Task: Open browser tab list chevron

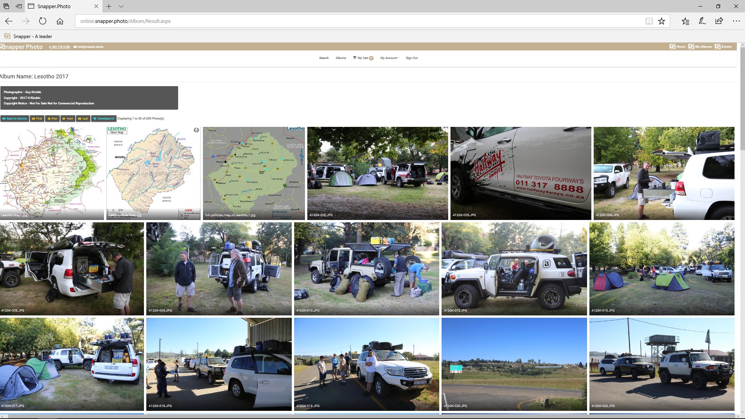Action: (x=121, y=7)
